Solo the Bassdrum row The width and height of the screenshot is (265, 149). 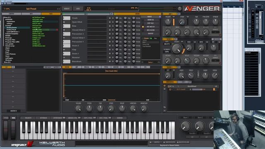[113, 62]
